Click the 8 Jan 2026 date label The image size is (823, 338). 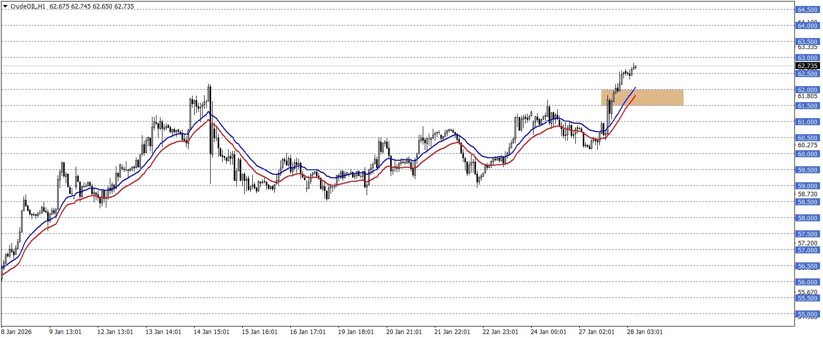(x=17, y=332)
